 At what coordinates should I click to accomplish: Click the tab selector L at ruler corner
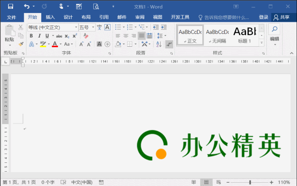pos(6,62)
